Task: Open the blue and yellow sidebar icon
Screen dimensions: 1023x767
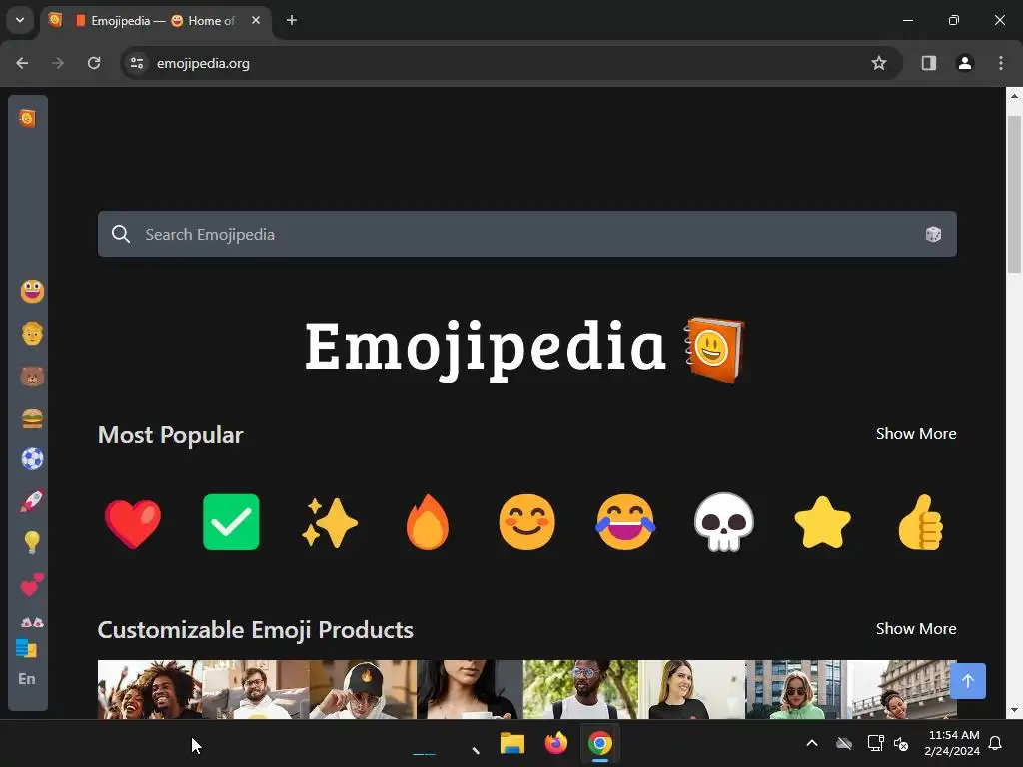Action: 26,649
